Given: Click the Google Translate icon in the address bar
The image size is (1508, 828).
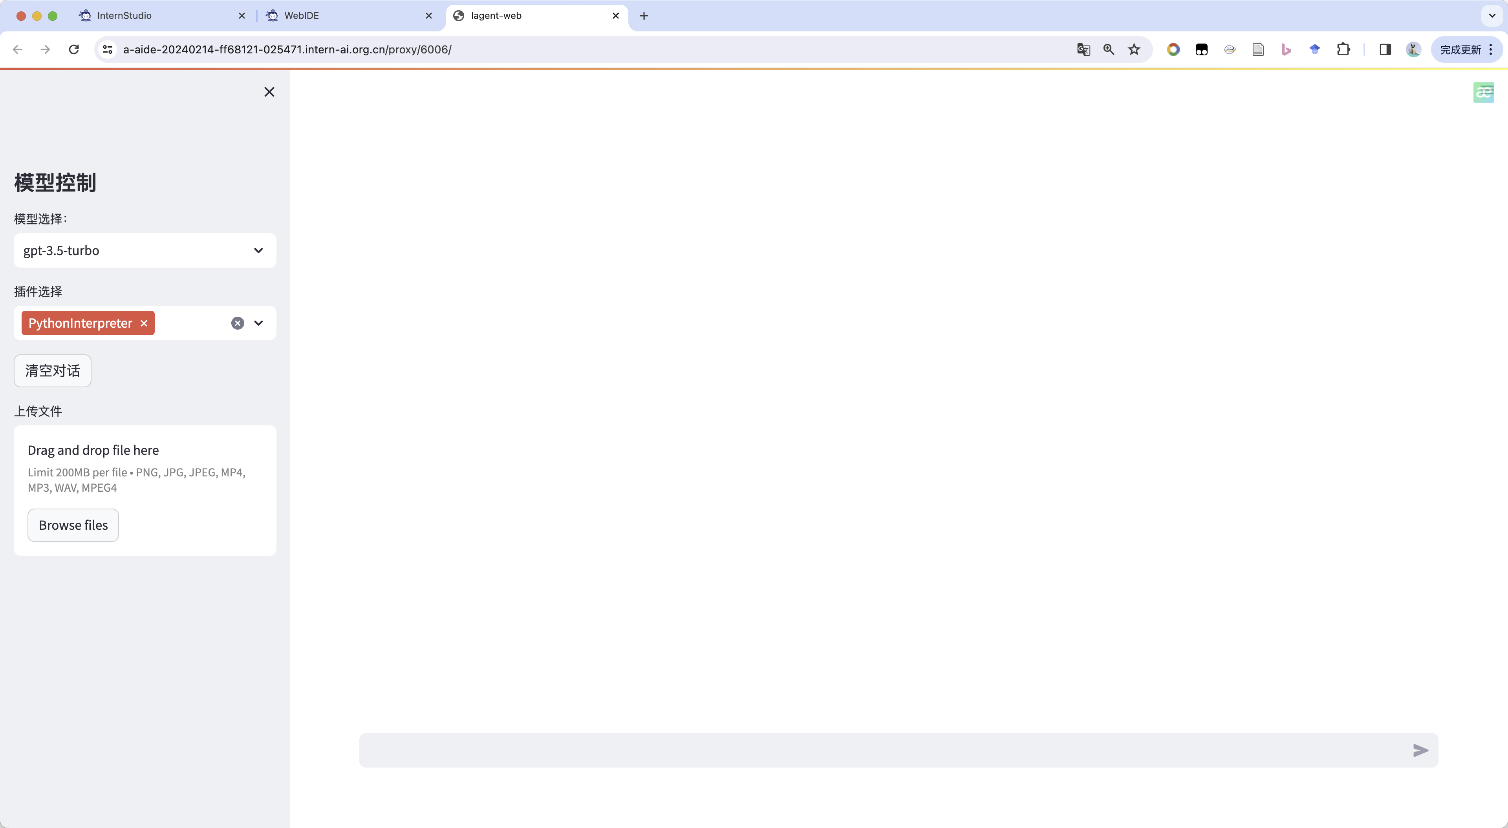Looking at the screenshot, I should (1083, 50).
